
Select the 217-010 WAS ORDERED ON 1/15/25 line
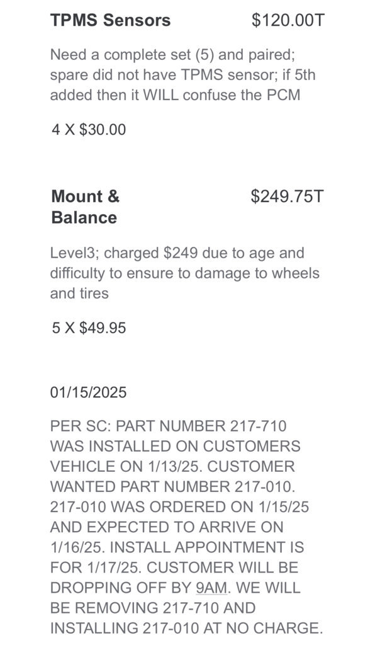coord(179,507)
